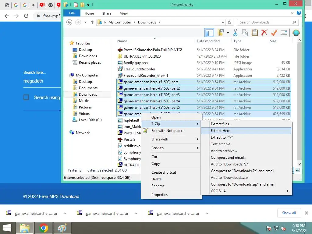The width and height of the screenshot is (312, 234).
Task: Click Open in the context menu
Action: click(x=171, y=117)
